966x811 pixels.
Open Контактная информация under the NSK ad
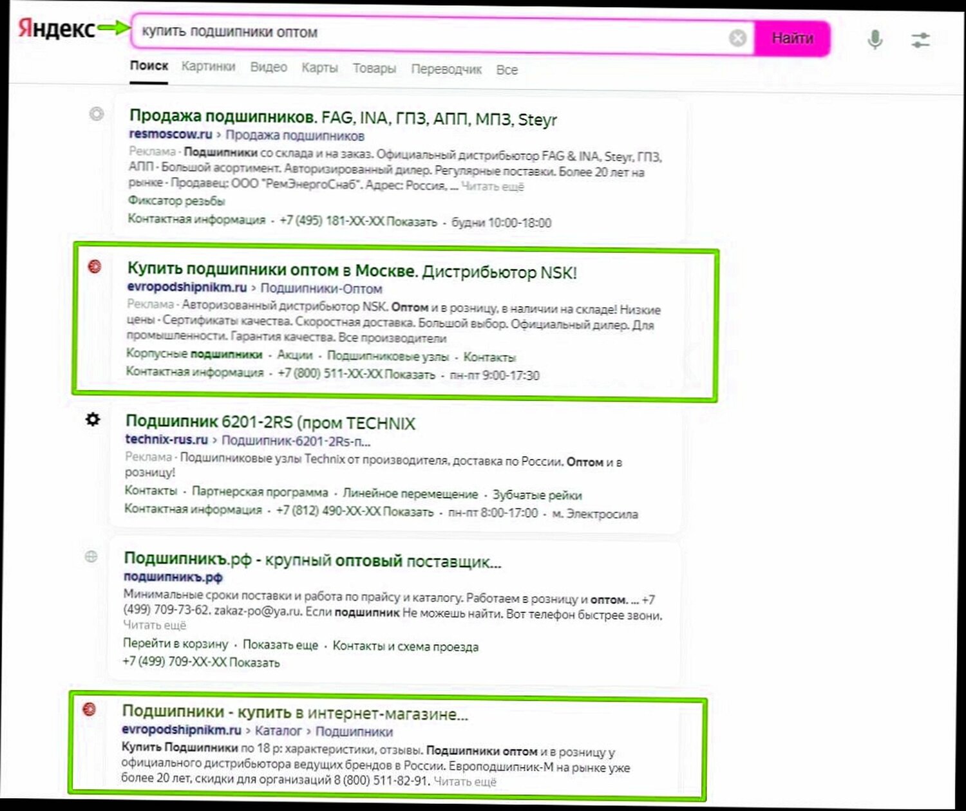[x=194, y=372]
